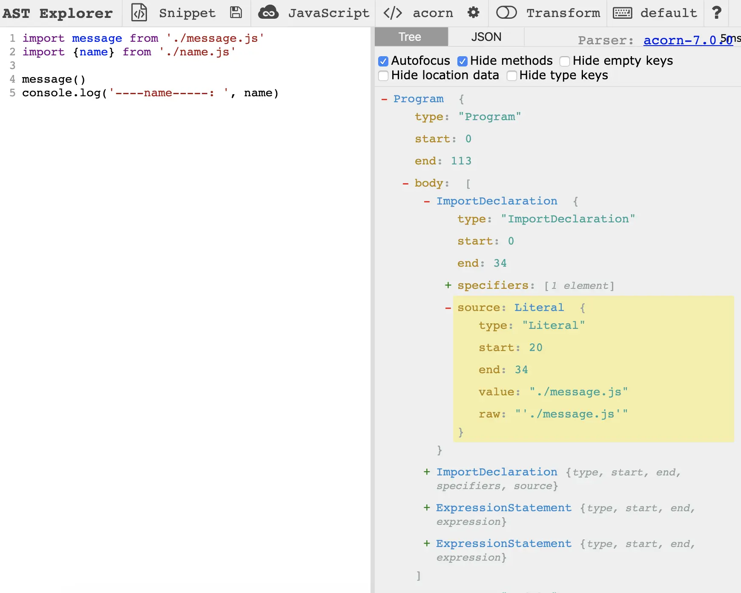Open the acorn-7.0.0 parser link
Viewport: 741px width, 593px height.
[688, 40]
